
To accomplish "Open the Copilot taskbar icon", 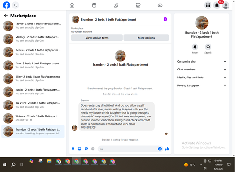I will pos(31,161).
